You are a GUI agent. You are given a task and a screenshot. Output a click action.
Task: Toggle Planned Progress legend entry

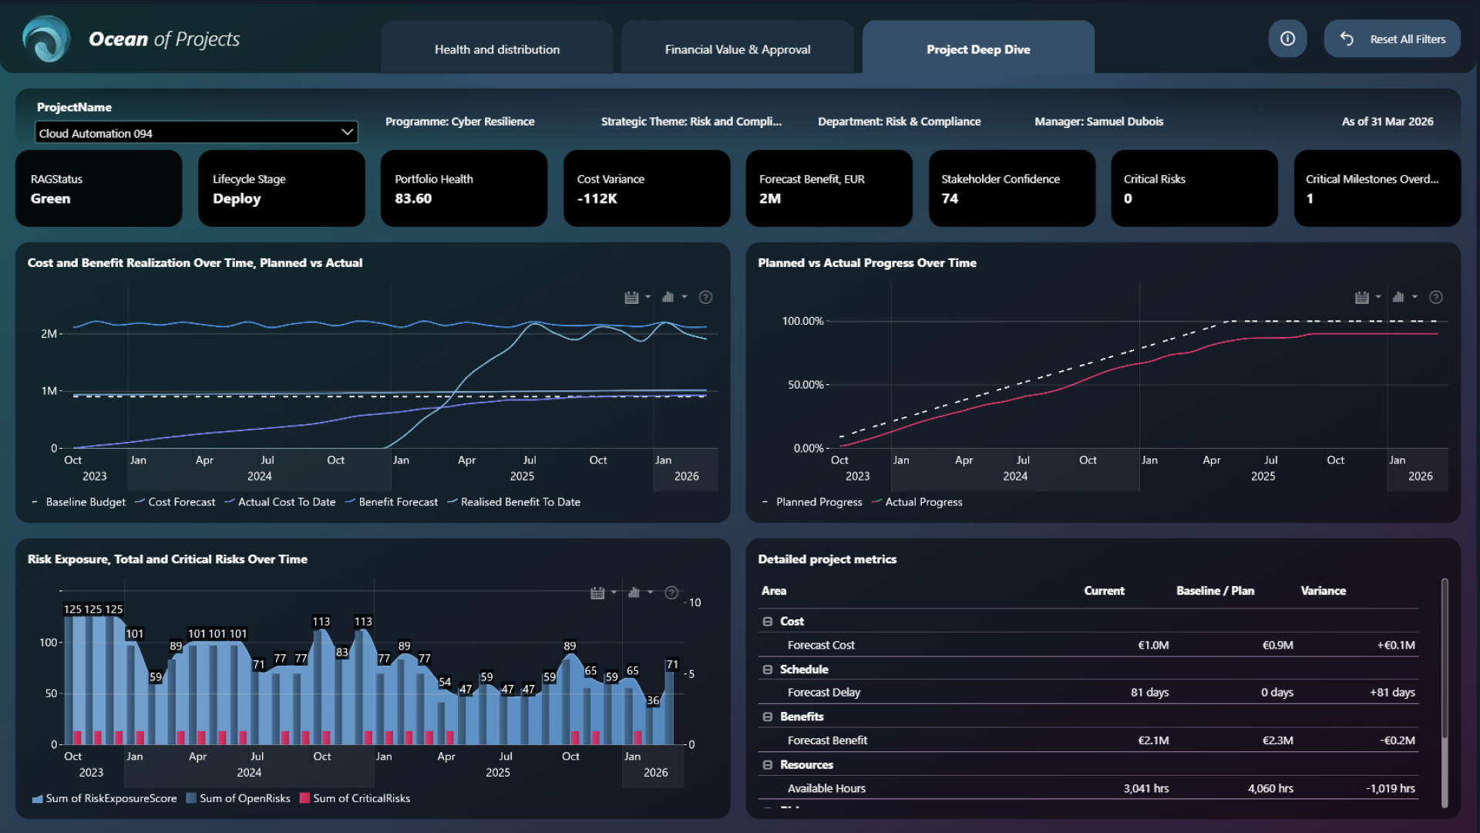pyautogui.click(x=812, y=502)
